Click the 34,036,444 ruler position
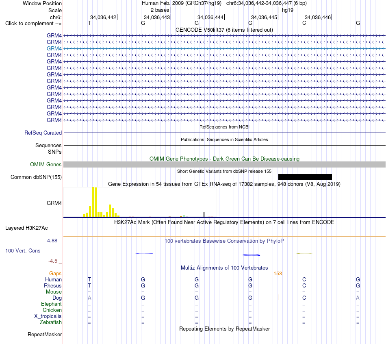This screenshot has height=344, width=386. [210, 17]
